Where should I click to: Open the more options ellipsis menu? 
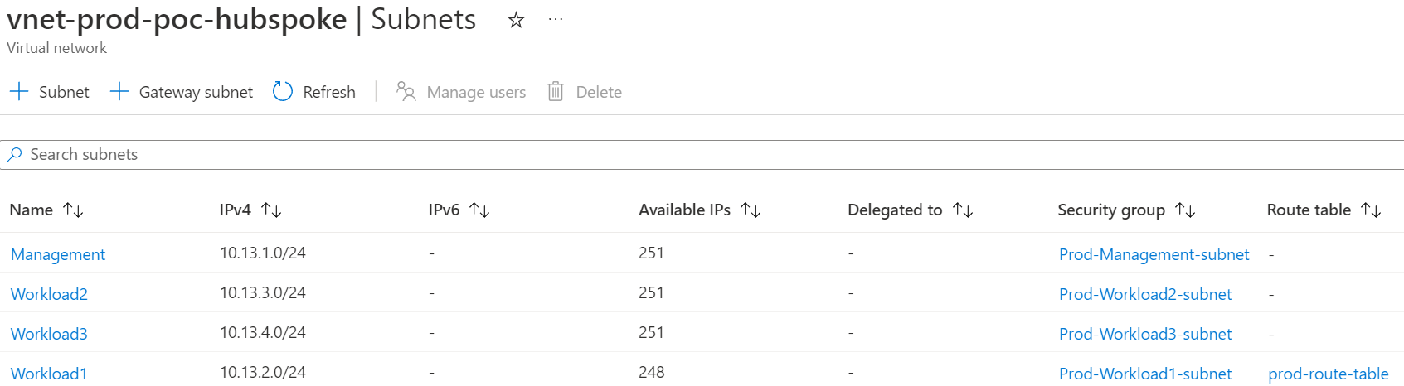pos(556,20)
